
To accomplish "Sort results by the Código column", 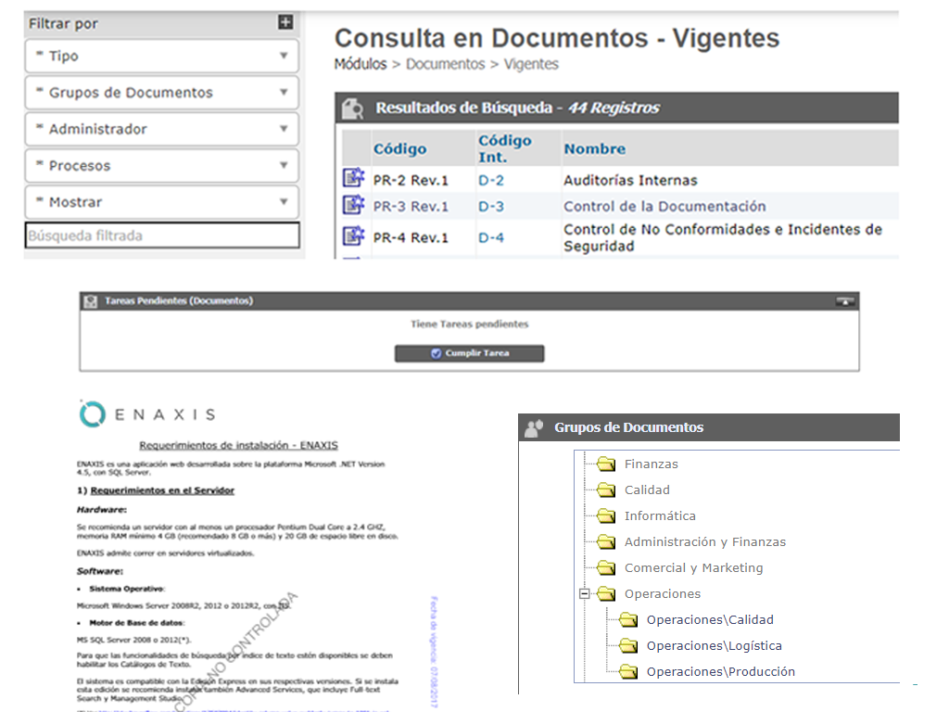I will click(399, 149).
